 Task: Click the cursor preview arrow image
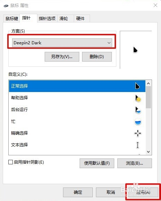tap(135, 49)
